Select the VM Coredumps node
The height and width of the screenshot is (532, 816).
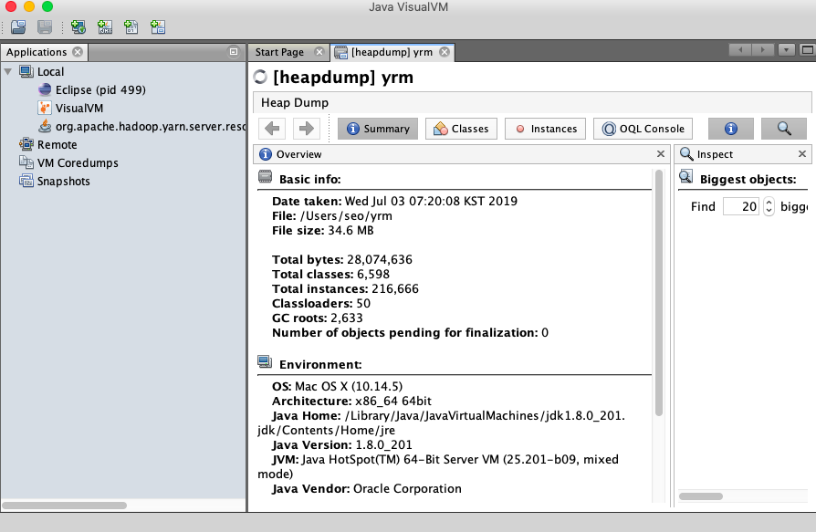point(78,162)
